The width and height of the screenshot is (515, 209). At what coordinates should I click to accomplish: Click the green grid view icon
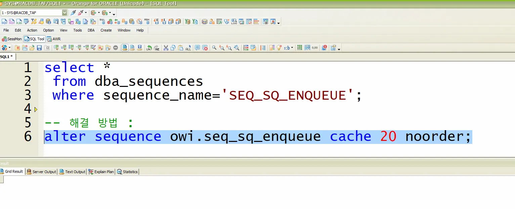coord(300,48)
